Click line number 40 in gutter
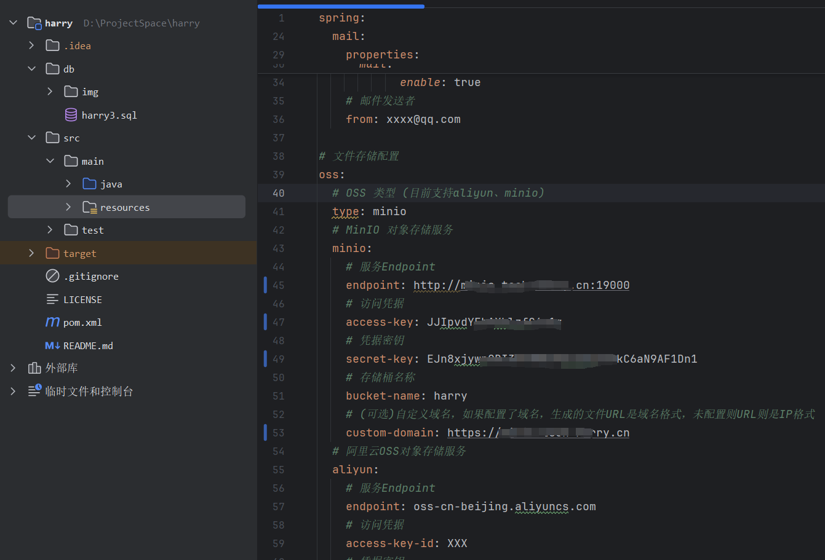This screenshot has height=560, width=825. 279,193
